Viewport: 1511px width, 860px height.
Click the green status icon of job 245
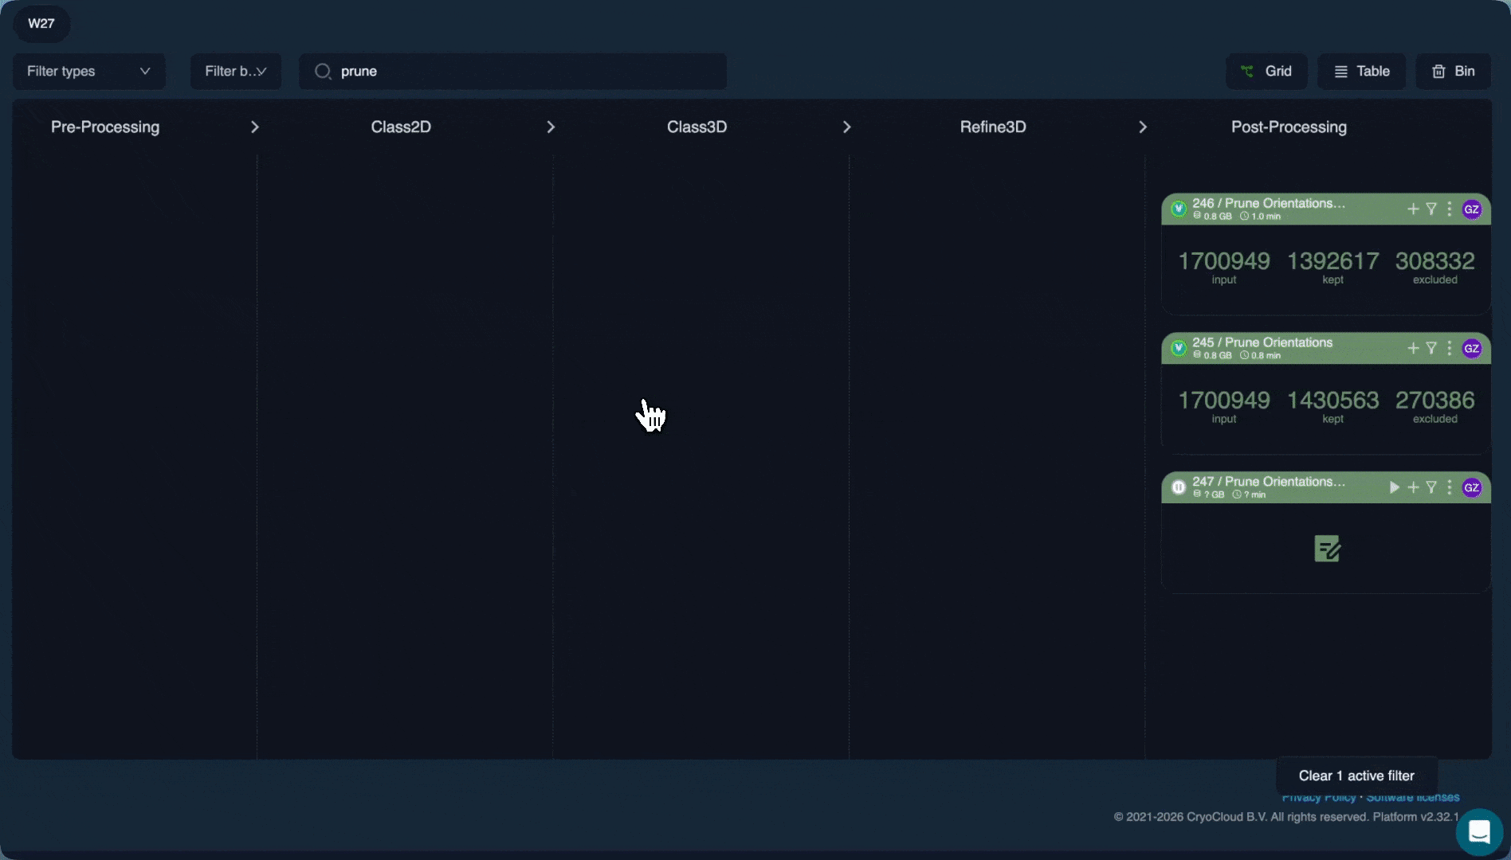[x=1179, y=348]
